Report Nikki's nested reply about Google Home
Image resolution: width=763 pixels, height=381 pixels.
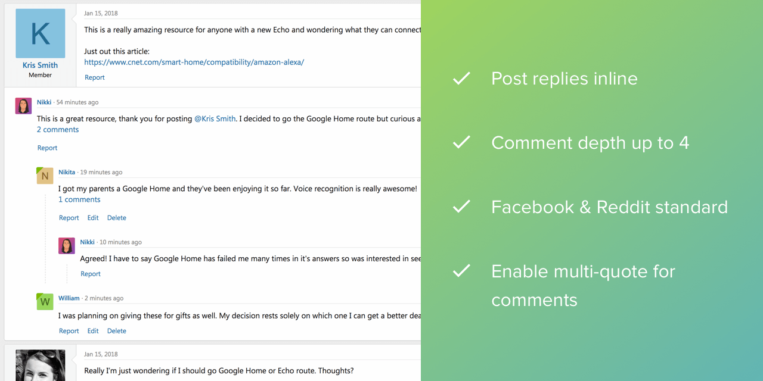pos(91,274)
